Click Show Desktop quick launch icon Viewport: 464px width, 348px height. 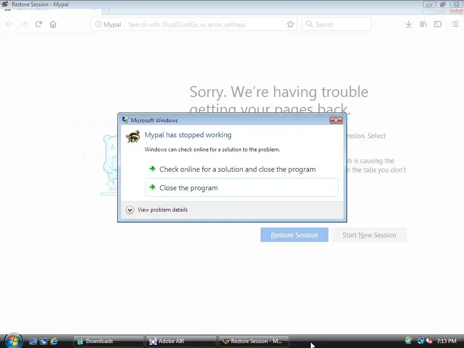(33, 341)
